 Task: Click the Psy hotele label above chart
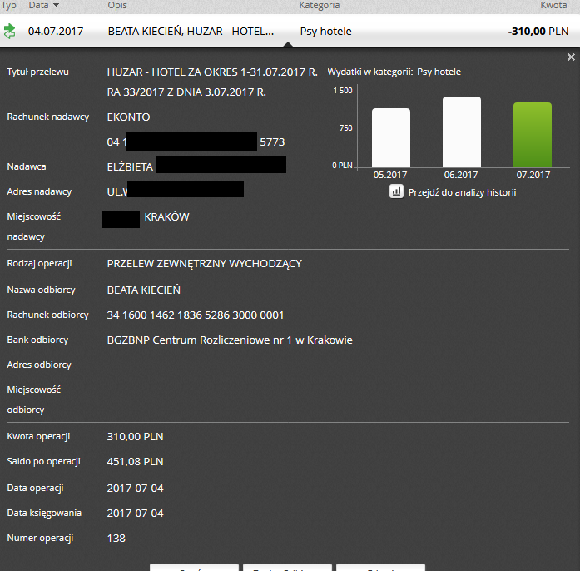pyautogui.click(x=439, y=72)
